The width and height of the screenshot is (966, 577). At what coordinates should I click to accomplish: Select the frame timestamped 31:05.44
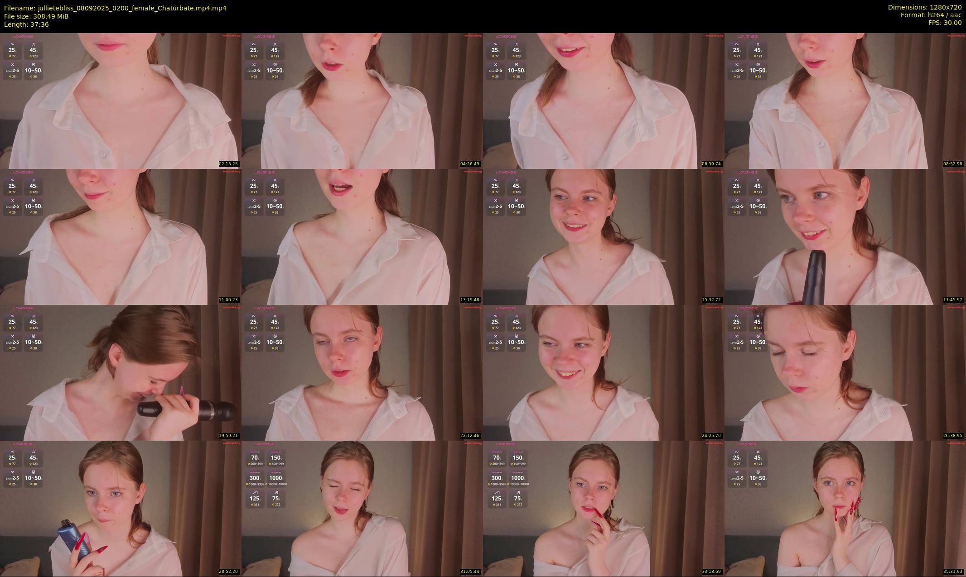point(362,508)
